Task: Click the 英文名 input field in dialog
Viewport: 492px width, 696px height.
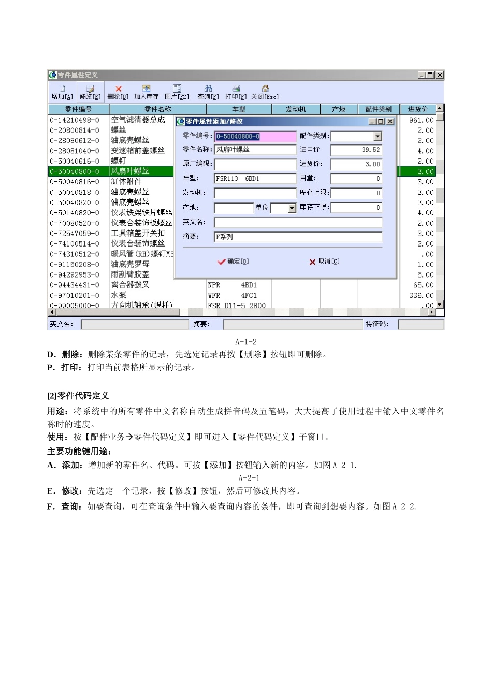Action: 298,222
